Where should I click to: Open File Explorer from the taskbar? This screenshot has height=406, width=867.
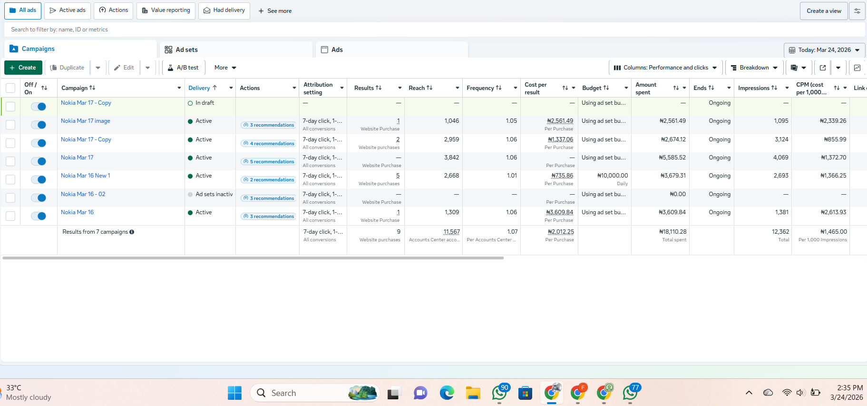click(473, 393)
